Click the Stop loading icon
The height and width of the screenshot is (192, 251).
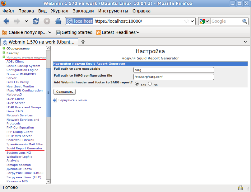pos(47,21)
